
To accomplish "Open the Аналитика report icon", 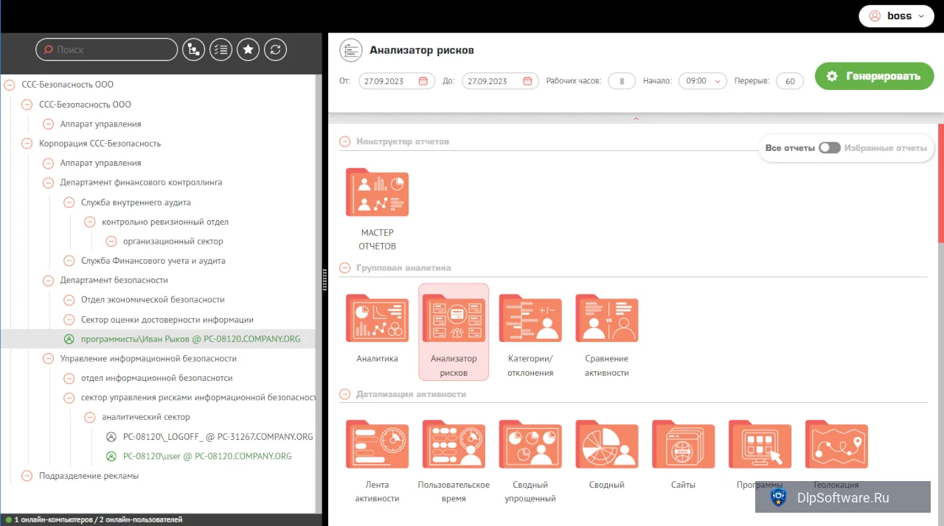I will [377, 318].
